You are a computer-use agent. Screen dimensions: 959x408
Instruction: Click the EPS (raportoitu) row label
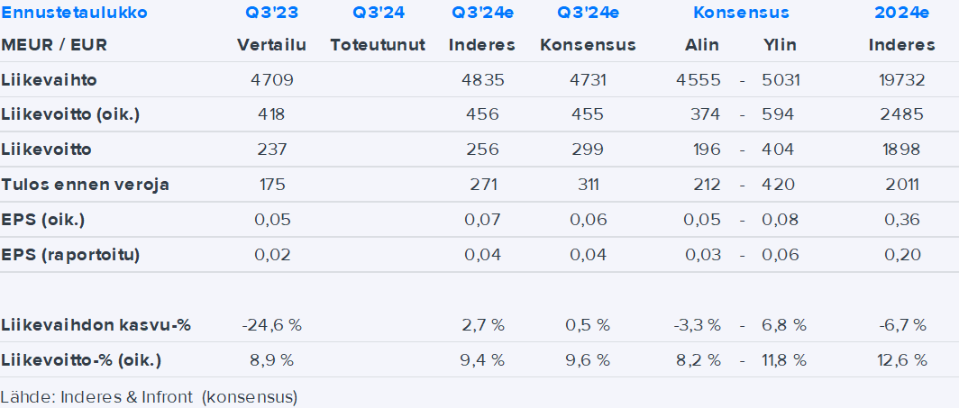[71, 255]
